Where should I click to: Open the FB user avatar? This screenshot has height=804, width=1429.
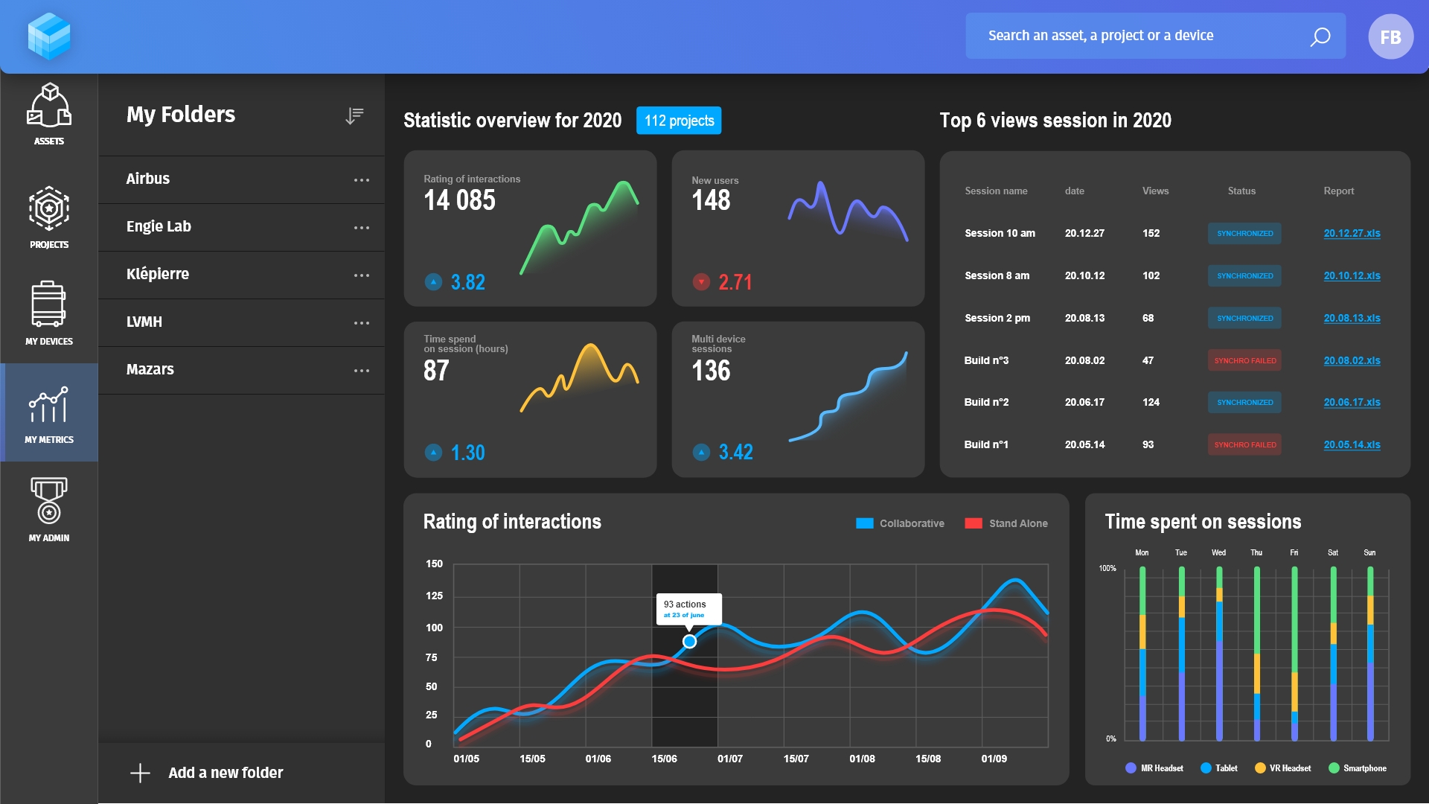[1390, 36]
